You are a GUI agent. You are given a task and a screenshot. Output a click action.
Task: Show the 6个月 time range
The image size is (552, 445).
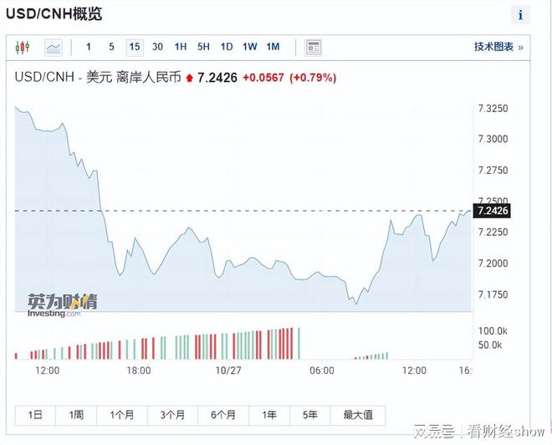click(223, 416)
